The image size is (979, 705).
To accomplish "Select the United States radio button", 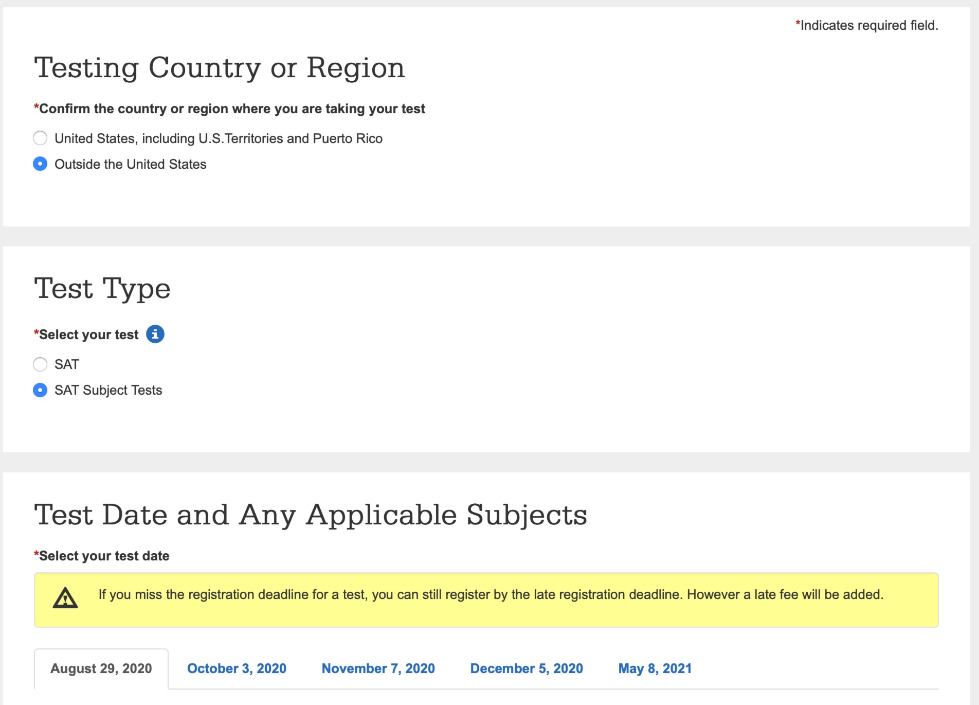I will [40, 138].
